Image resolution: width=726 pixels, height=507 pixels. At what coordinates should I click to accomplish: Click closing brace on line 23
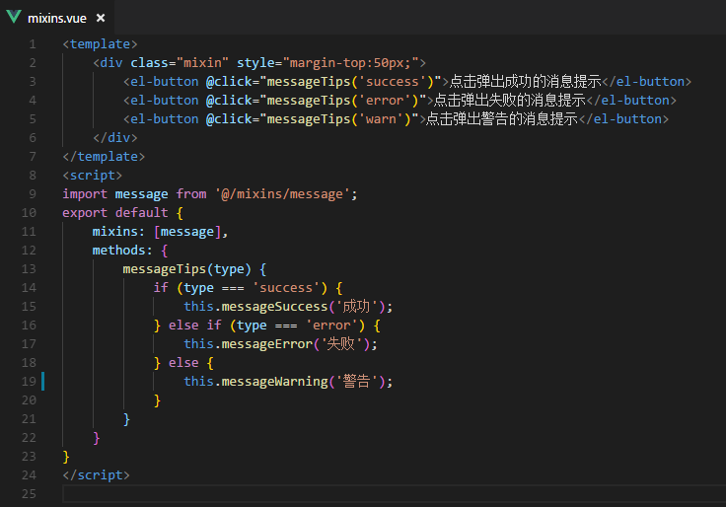pos(66,457)
